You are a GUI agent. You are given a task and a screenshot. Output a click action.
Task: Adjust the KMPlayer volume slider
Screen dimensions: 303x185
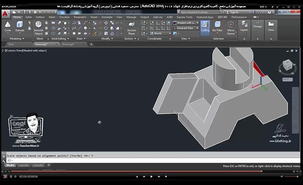(x=292, y=177)
